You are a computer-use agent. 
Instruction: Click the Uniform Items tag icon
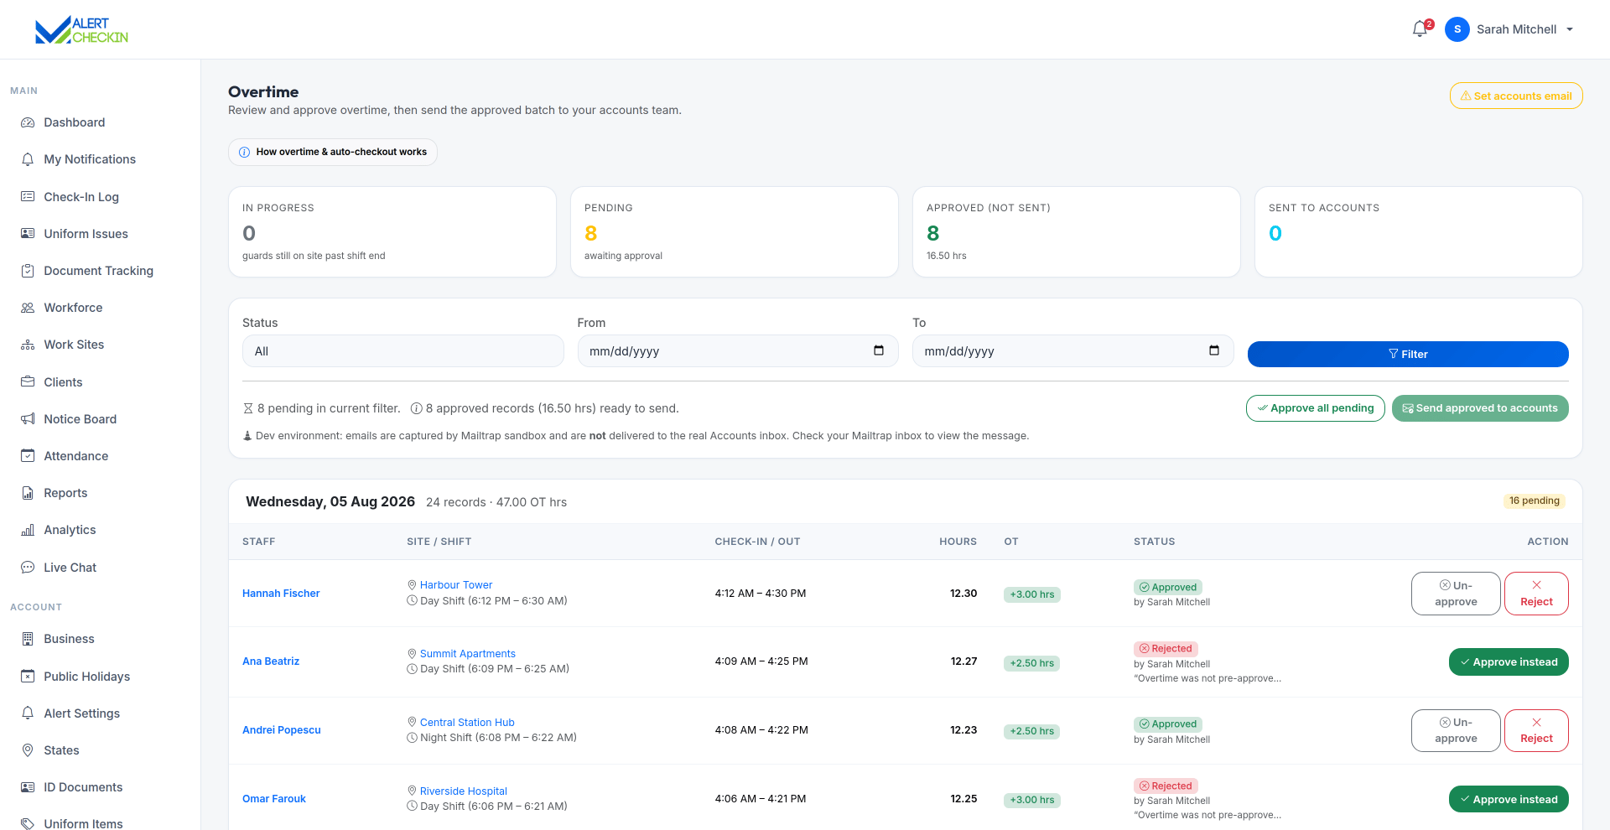(28, 824)
